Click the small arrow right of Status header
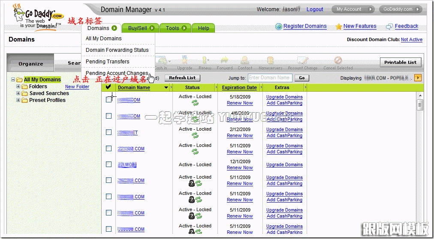 216,87
